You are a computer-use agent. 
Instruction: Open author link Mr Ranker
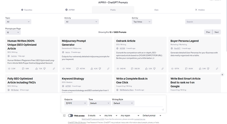(15, 90)
